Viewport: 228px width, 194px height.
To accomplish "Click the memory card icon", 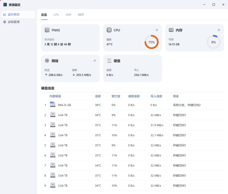I will (x=171, y=30).
